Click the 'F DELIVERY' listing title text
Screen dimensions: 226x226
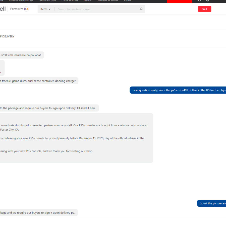pyautogui.click(x=7, y=36)
